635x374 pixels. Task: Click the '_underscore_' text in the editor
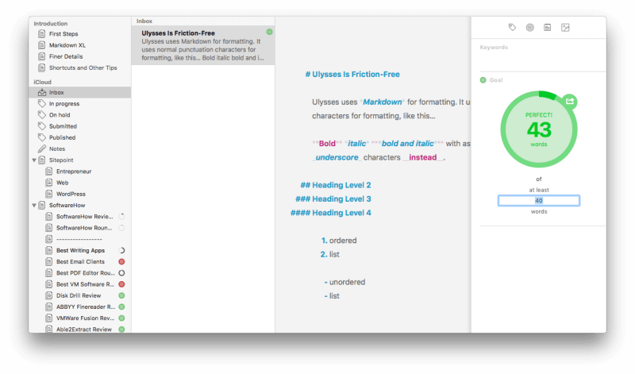pos(337,158)
